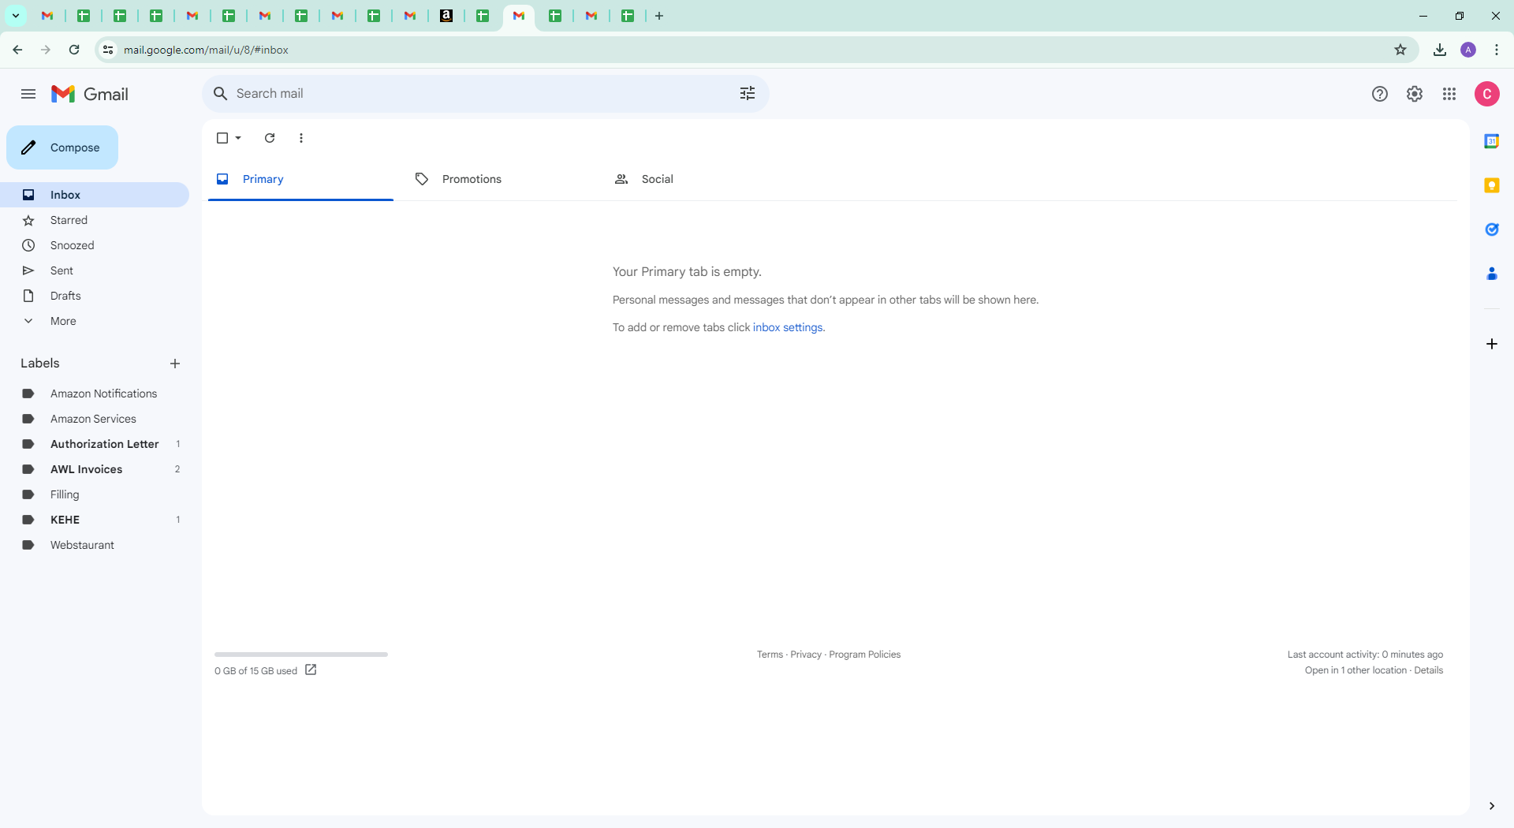
Task: Open the select dropdown arrow
Action: (238, 138)
